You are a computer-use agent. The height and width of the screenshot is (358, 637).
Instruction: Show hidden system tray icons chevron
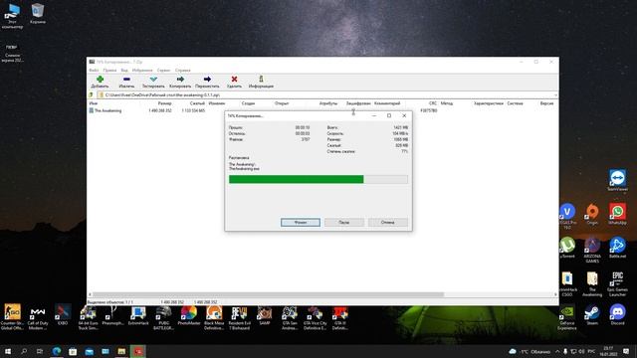pyautogui.click(x=557, y=351)
